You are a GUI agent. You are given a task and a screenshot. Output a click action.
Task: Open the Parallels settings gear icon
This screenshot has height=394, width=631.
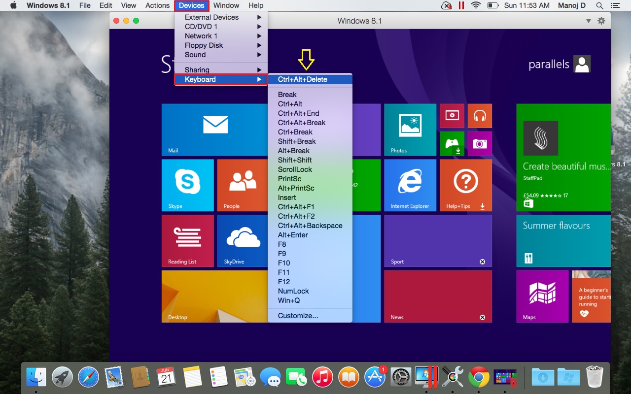click(x=601, y=21)
